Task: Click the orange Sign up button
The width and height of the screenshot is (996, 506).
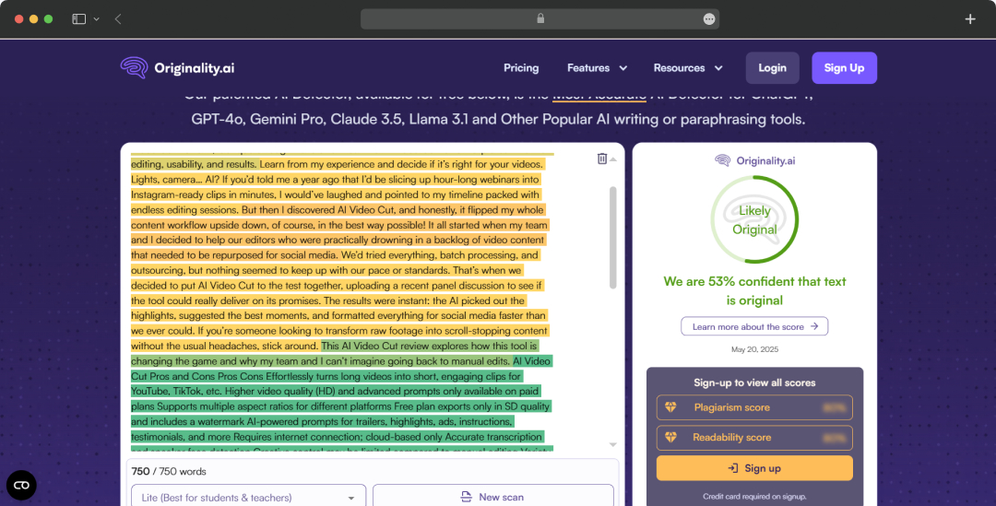Action: point(754,468)
